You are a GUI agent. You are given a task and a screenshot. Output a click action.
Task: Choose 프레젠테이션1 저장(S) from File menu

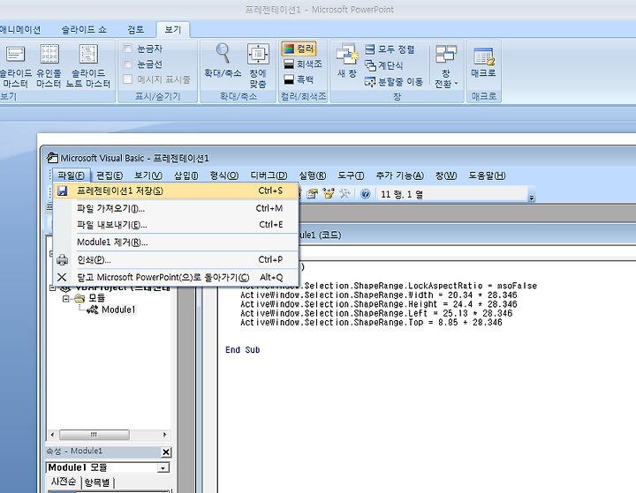pyautogui.click(x=176, y=190)
